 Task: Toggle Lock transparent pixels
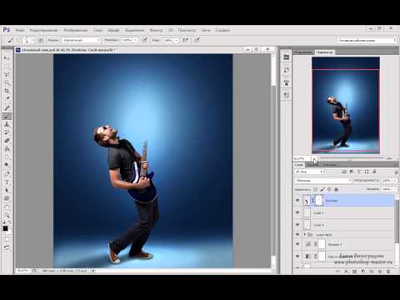pos(316,189)
